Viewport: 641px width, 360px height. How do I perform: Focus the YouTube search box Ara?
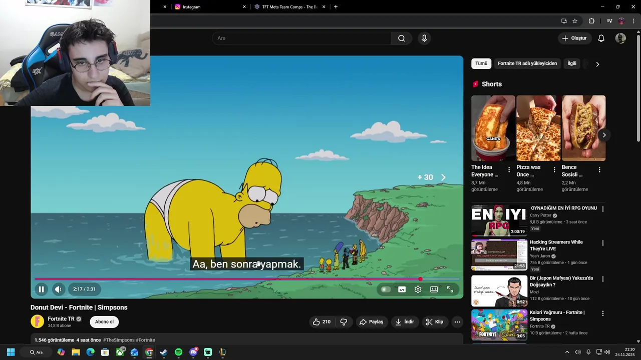click(x=302, y=38)
